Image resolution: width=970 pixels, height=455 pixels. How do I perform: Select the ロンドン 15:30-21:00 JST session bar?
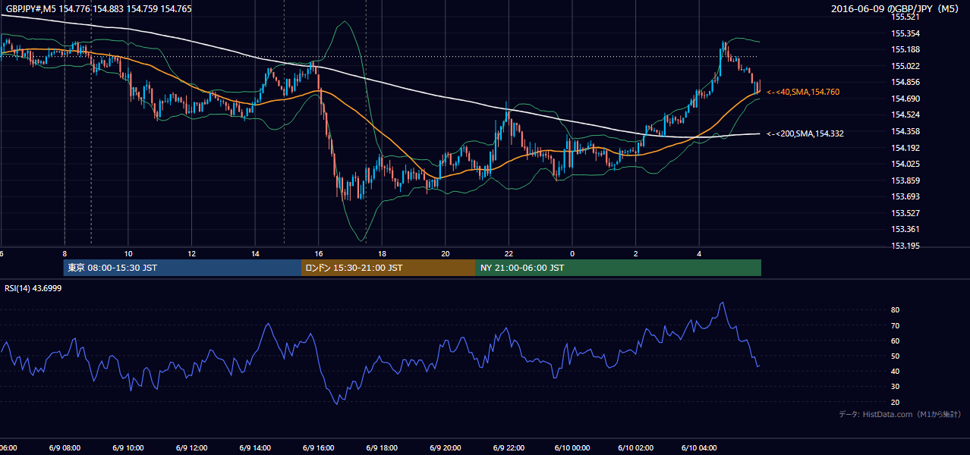click(x=389, y=268)
